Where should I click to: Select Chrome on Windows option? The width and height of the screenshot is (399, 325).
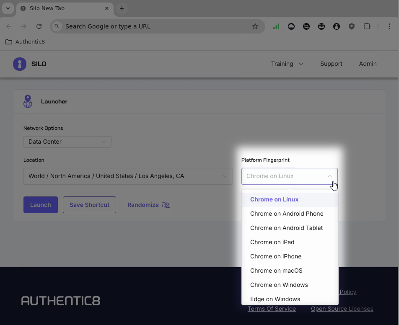pyautogui.click(x=290, y=285)
